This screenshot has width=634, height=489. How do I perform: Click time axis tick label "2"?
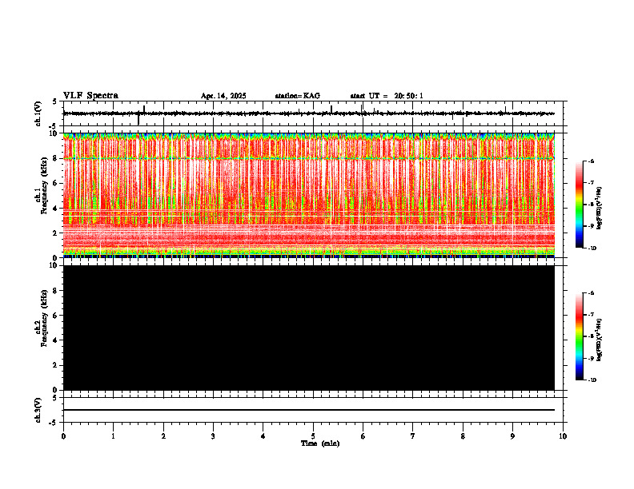pos(163,436)
